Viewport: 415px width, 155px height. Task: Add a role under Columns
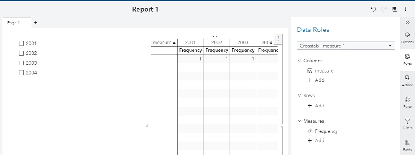coord(316,80)
